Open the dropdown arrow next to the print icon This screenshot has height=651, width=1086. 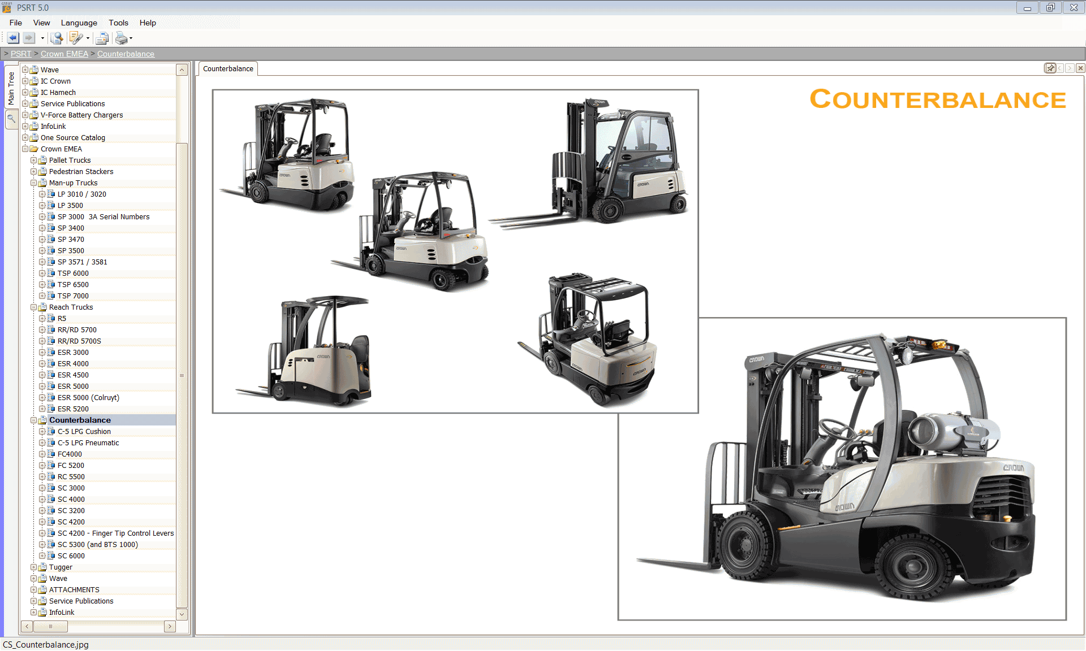coord(131,38)
